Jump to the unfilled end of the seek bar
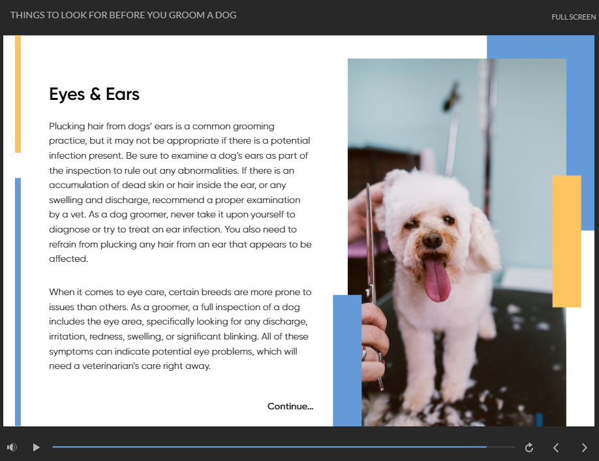This screenshot has width=599, height=461. [502, 447]
